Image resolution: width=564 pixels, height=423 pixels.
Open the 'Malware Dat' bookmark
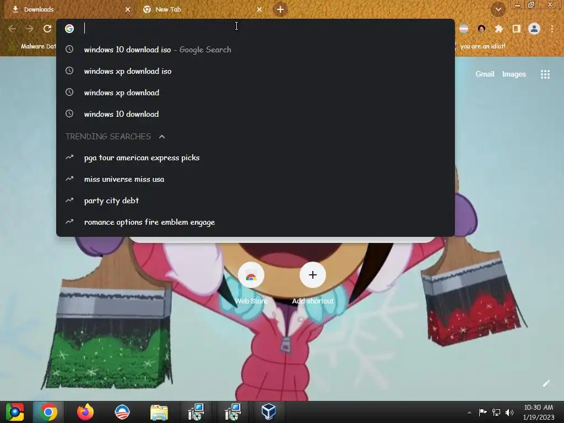[x=38, y=46]
